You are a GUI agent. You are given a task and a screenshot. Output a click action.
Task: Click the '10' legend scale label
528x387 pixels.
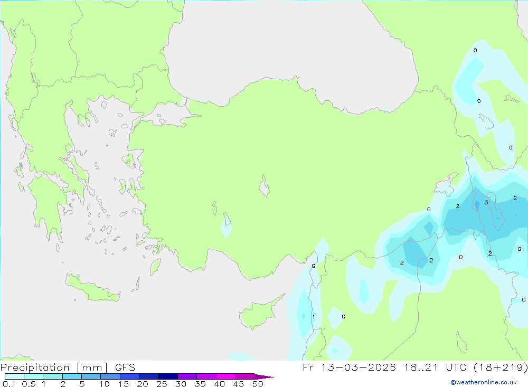(105, 384)
